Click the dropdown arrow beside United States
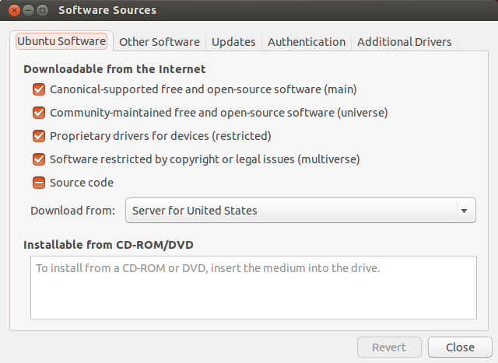This screenshot has height=363, width=498. [464, 211]
